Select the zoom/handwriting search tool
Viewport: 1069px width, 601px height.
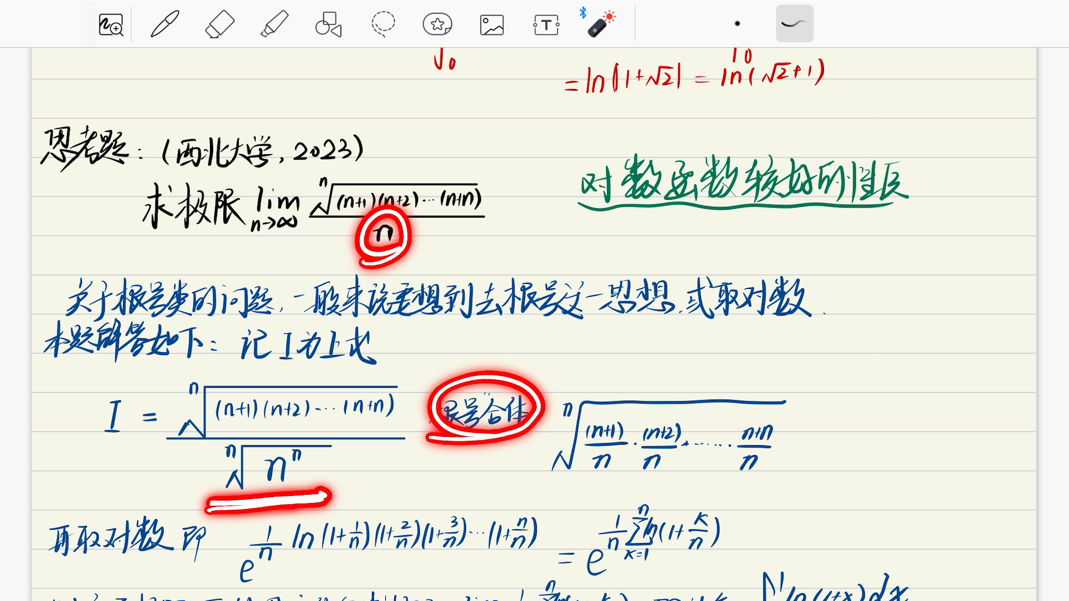pyautogui.click(x=110, y=24)
